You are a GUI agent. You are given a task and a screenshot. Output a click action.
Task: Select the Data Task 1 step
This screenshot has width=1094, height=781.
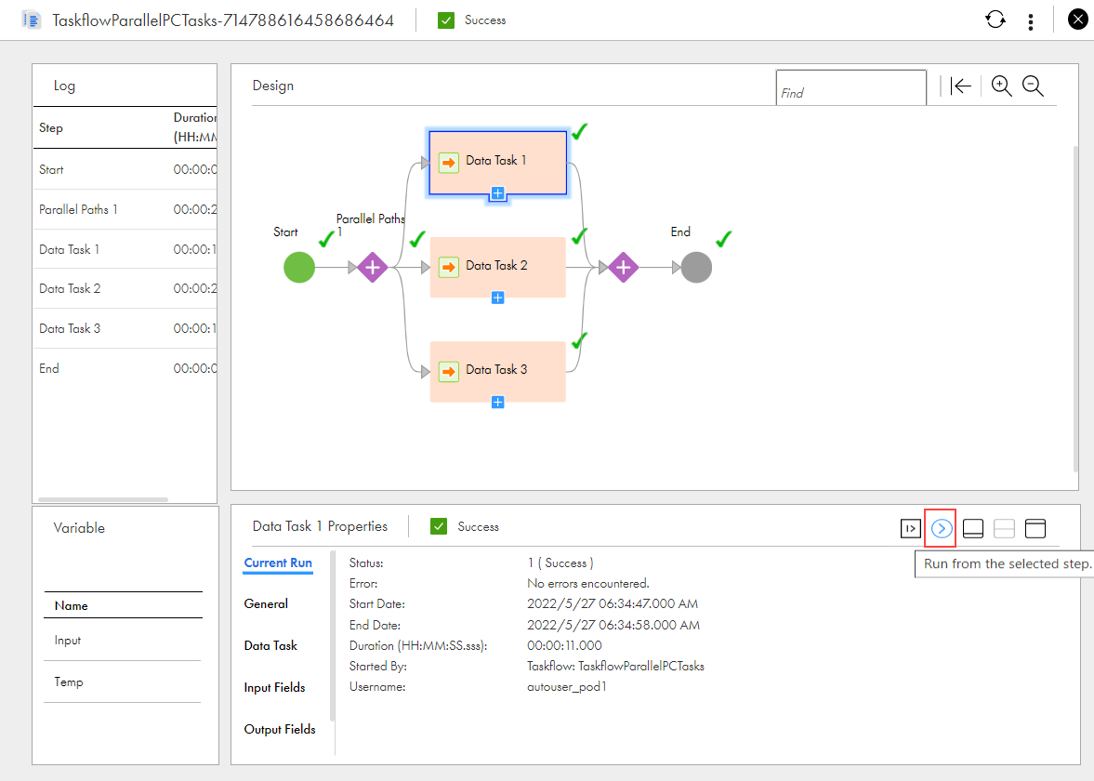[497, 162]
